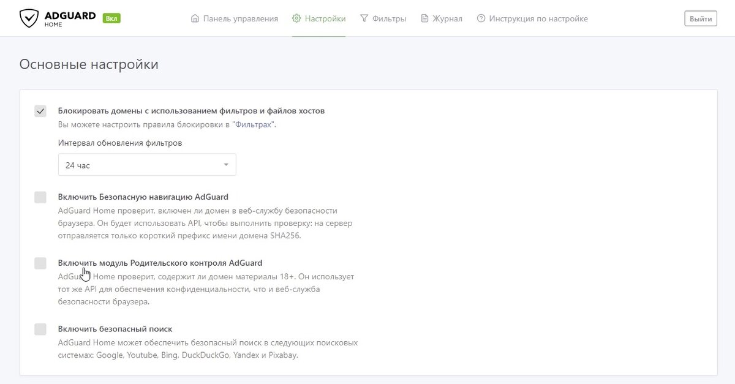The height and width of the screenshot is (384, 735).
Task: Enable Безопасную навигацию AdGuard checkbox
Action: tap(40, 197)
